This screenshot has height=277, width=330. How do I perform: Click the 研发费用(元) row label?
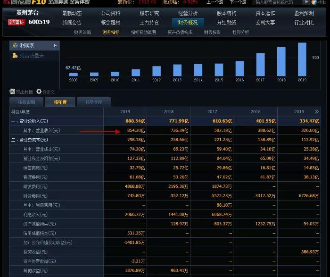pyautogui.click(x=35, y=186)
